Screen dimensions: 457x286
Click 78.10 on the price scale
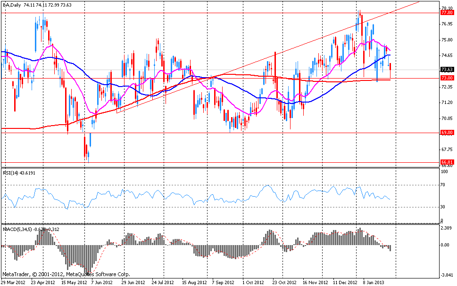pos(447,8)
